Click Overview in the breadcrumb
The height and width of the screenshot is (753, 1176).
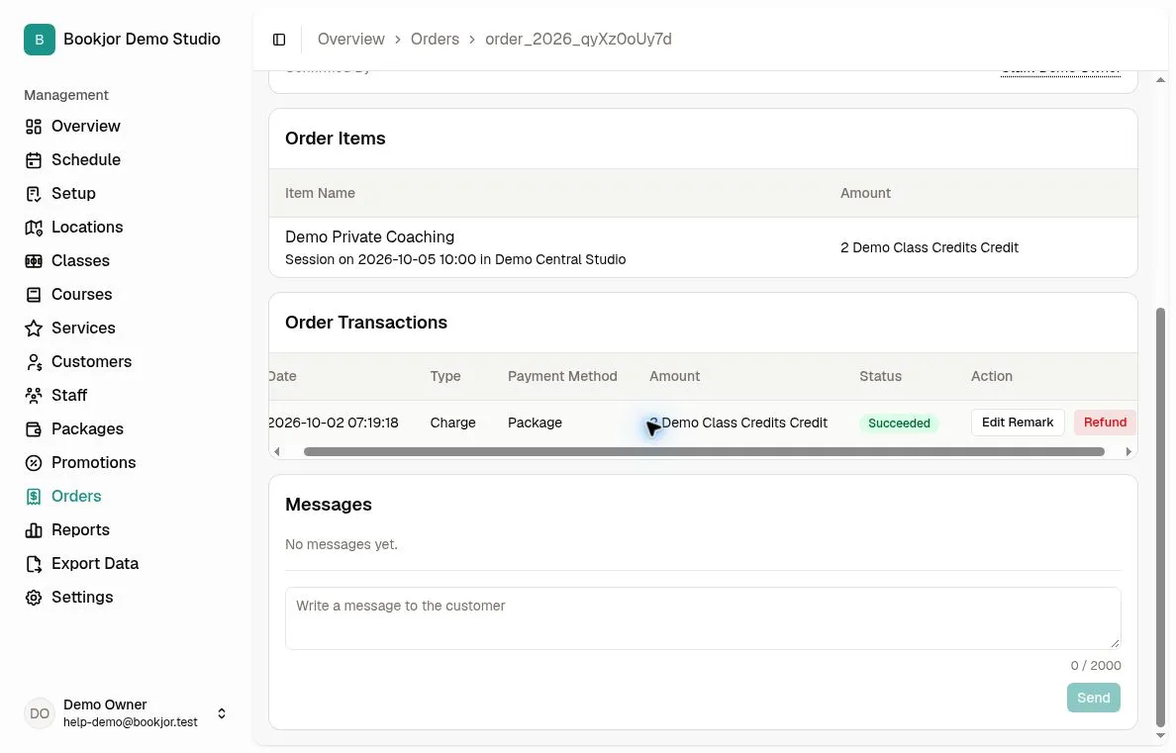coord(350,39)
